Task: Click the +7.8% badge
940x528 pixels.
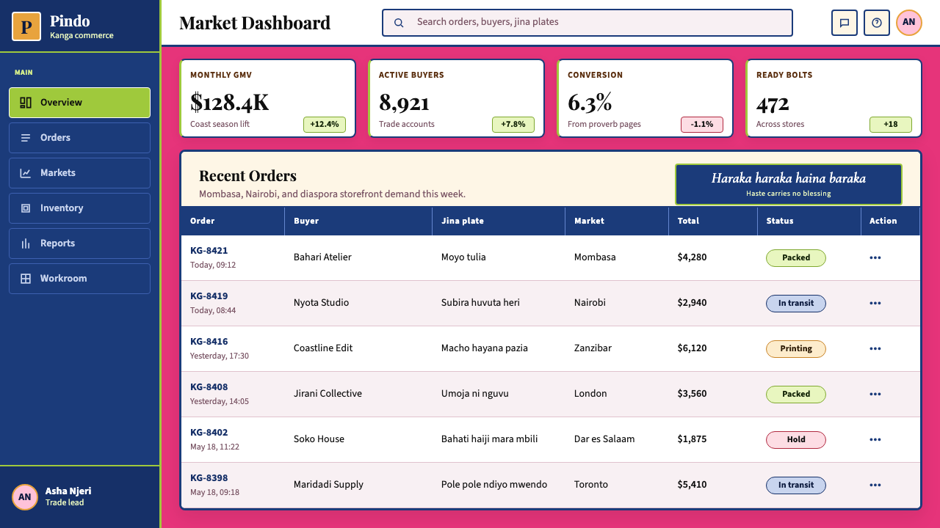Action: [x=513, y=125]
